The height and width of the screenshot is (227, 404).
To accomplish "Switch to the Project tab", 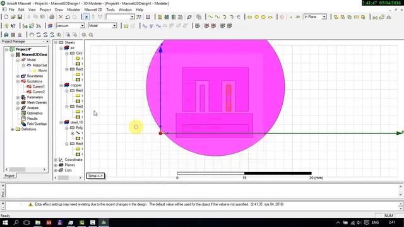I will coord(9,176).
